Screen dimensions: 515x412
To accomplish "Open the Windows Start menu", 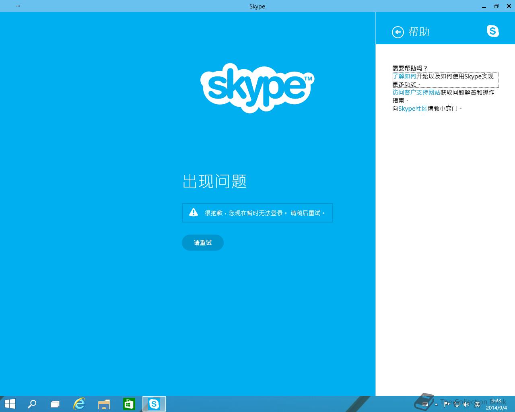I will tap(10, 404).
